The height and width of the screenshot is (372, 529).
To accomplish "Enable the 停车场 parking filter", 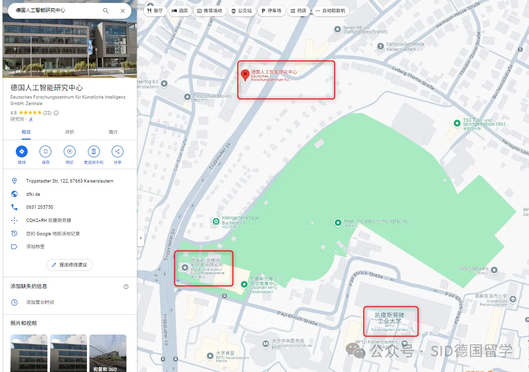I will (x=271, y=10).
